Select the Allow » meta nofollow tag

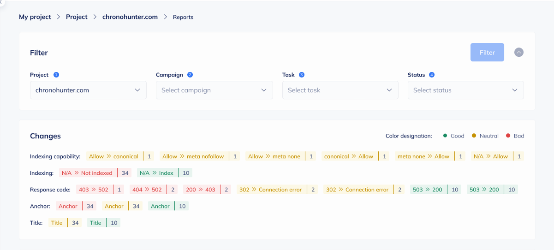[x=200, y=156]
